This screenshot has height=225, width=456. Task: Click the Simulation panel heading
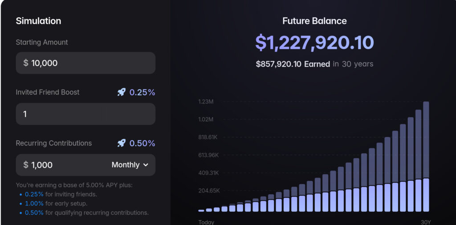(x=38, y=21)
